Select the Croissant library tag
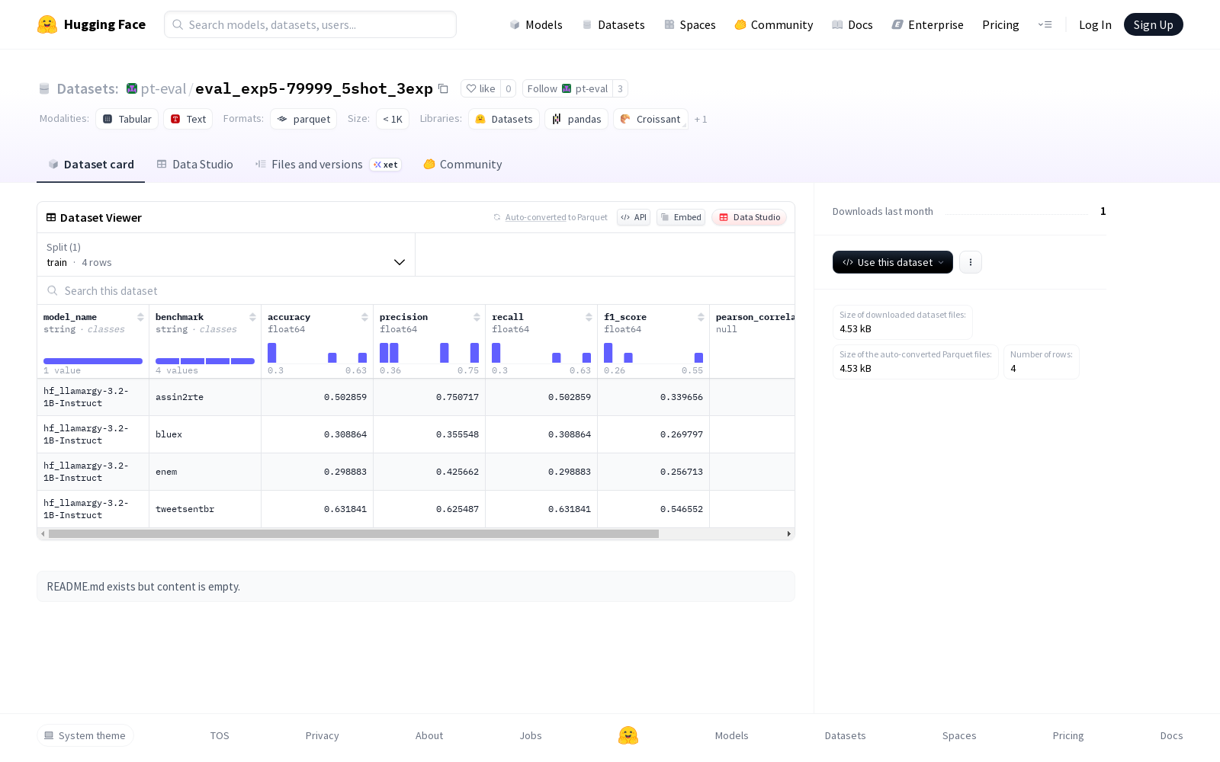Image resolution: width=1220 pixels, height=762 pixels. tap(650, 119)
